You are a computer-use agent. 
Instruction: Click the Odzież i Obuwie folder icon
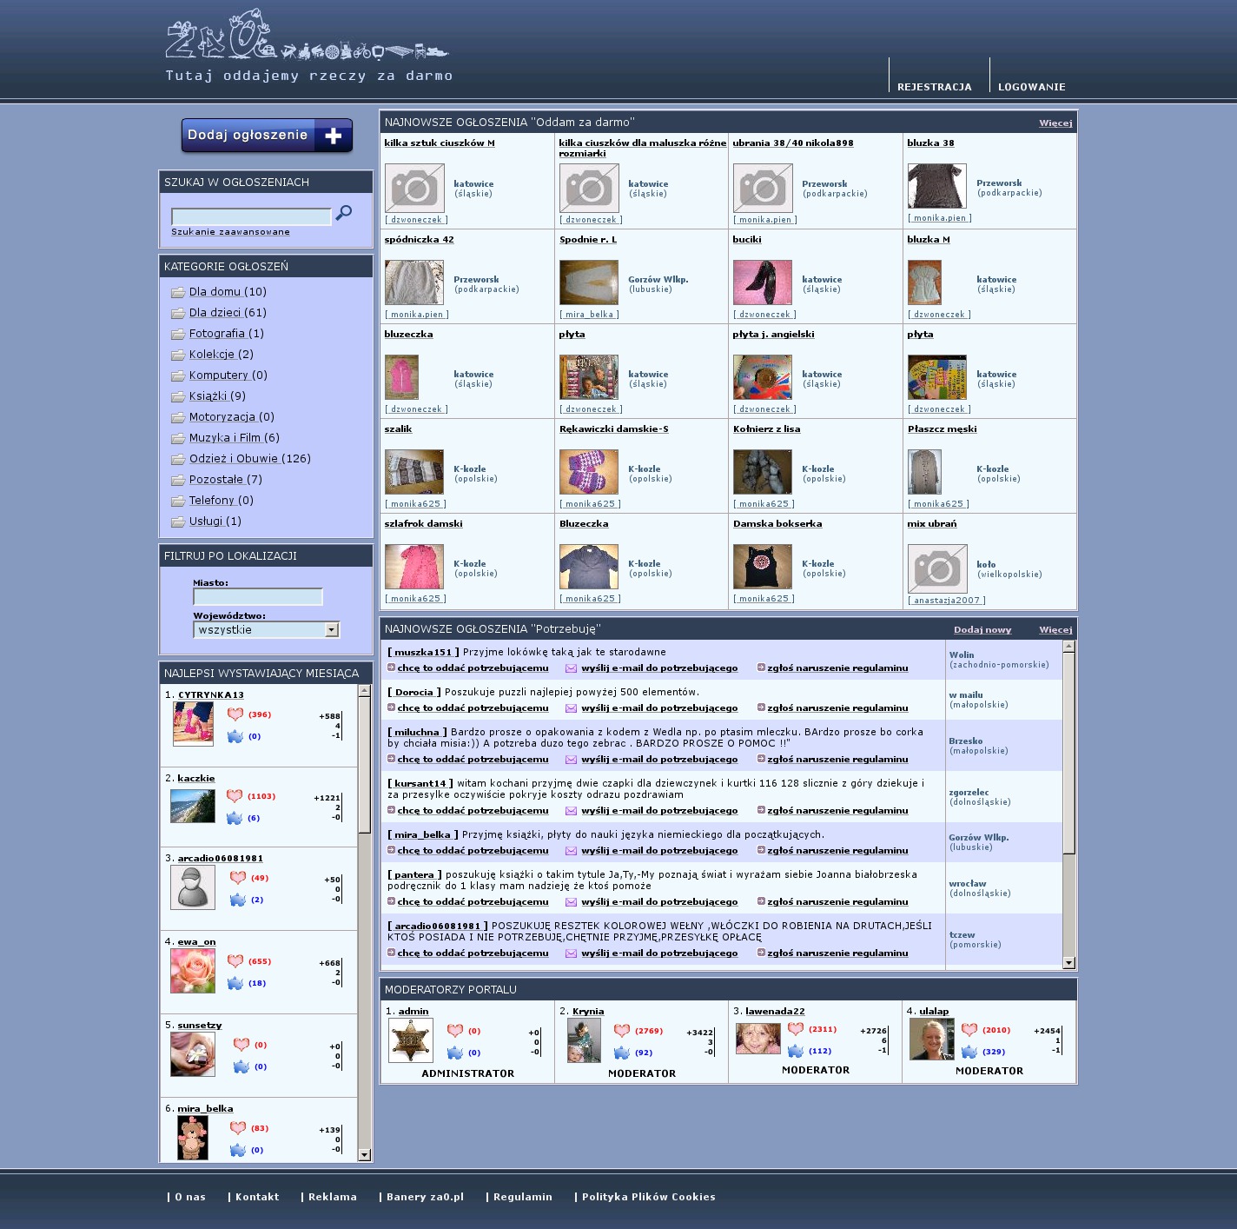(x=178, y=460)
